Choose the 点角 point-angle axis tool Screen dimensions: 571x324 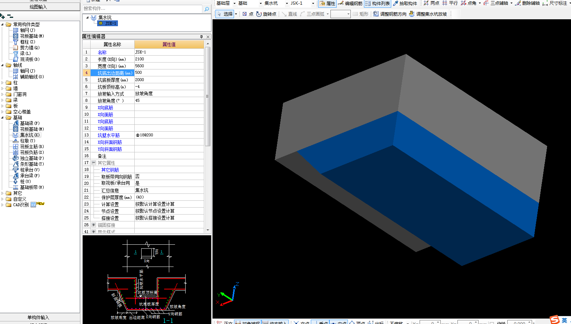[469, 3]
